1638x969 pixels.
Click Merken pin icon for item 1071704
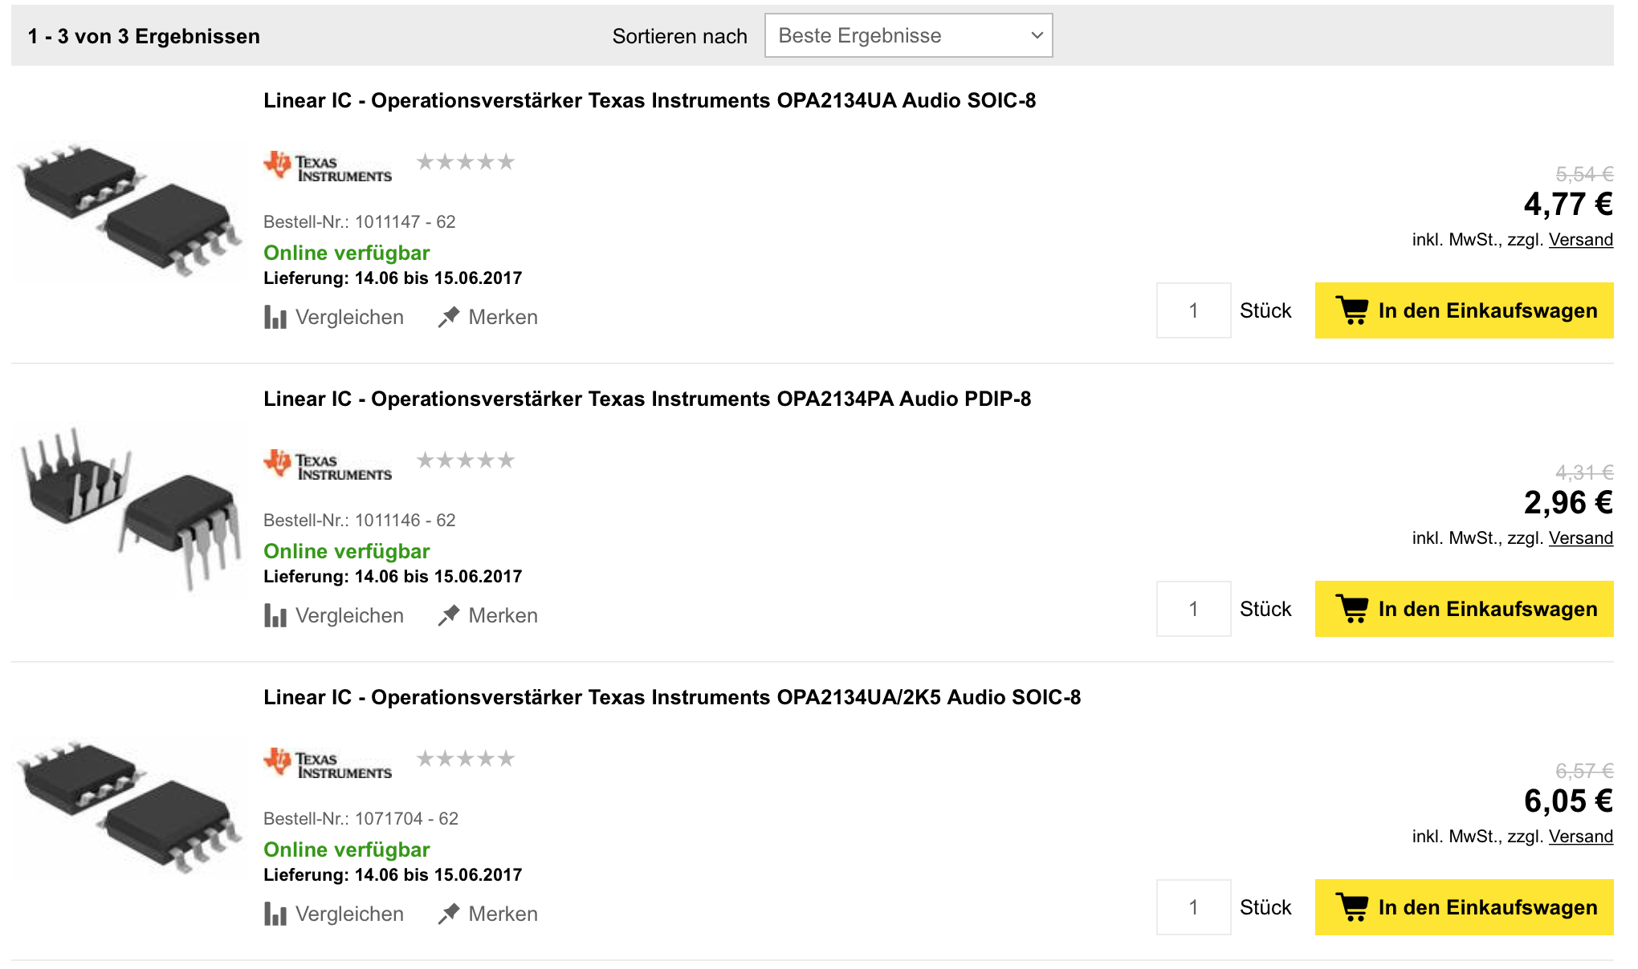pos(449,914)
